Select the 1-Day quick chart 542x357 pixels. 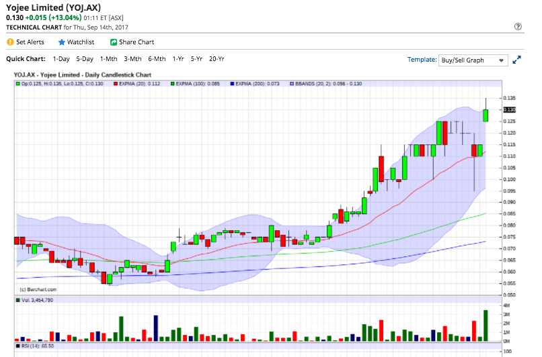point(61,59)
